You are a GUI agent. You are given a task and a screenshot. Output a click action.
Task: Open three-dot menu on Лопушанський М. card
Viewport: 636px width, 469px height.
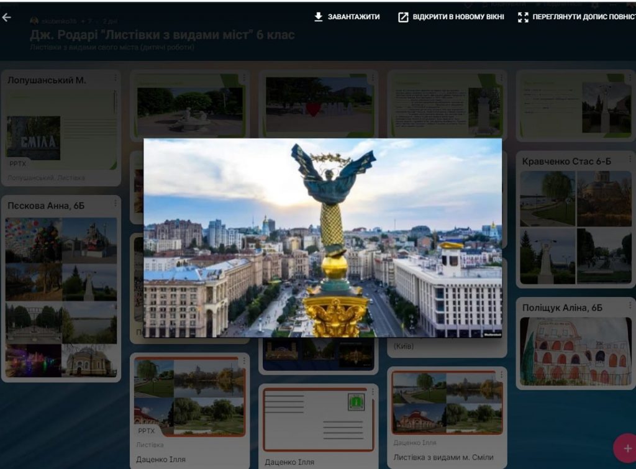[x=115, y=77]
